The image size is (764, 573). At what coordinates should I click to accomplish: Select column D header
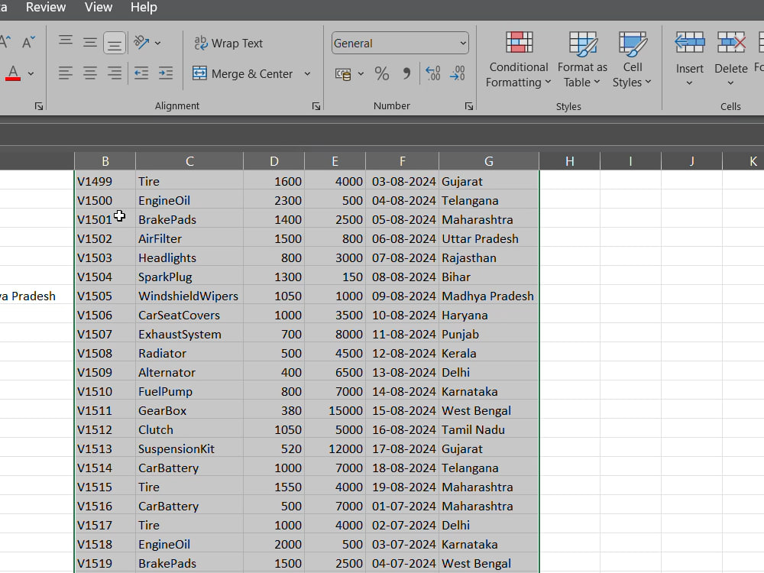[274, 161]
